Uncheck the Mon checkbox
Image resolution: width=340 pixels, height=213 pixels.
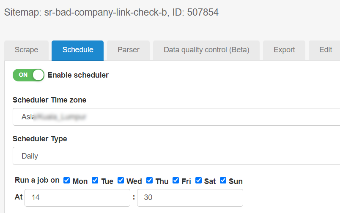click(x=66, y=181)
